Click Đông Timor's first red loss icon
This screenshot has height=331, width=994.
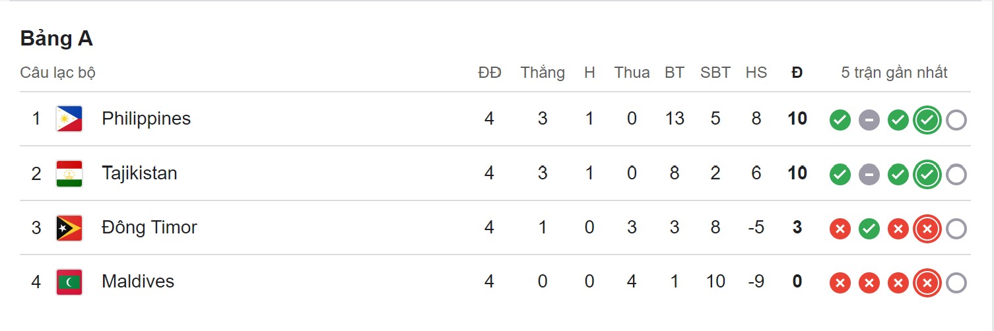point(840,229)
